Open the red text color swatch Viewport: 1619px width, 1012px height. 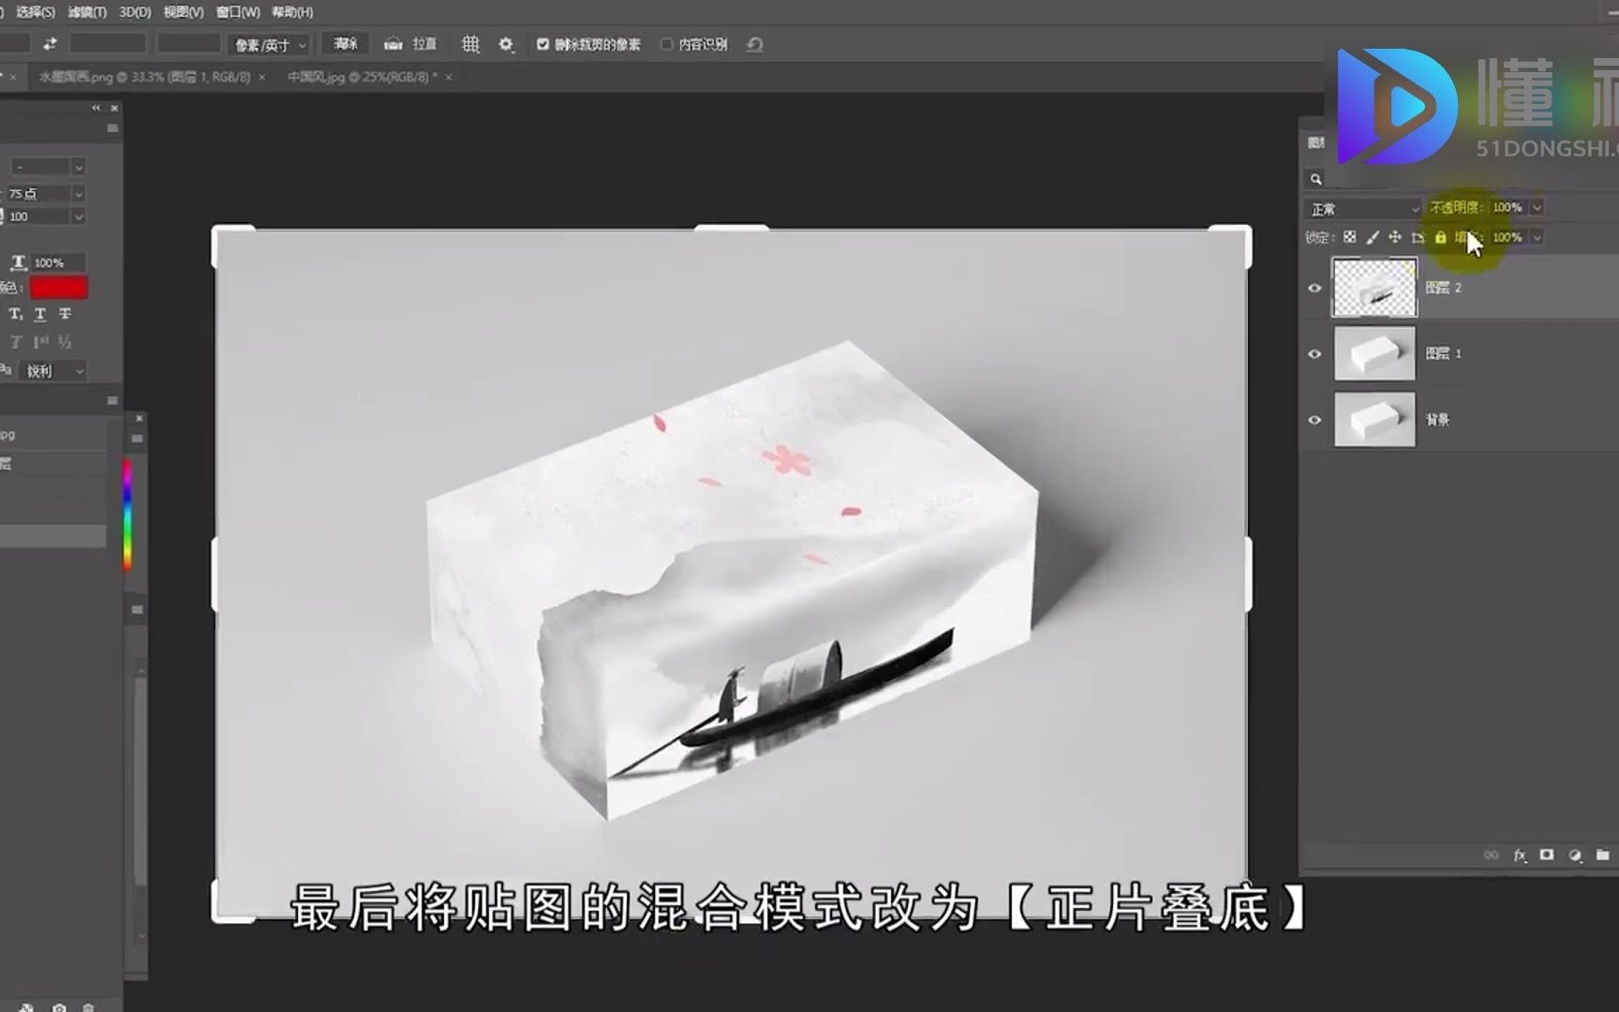point(58,288)
